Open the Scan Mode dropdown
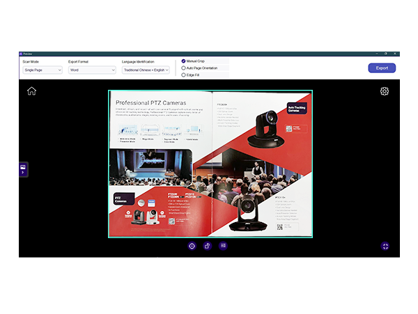This screenshot has width=418, height=314. (42, 70)
